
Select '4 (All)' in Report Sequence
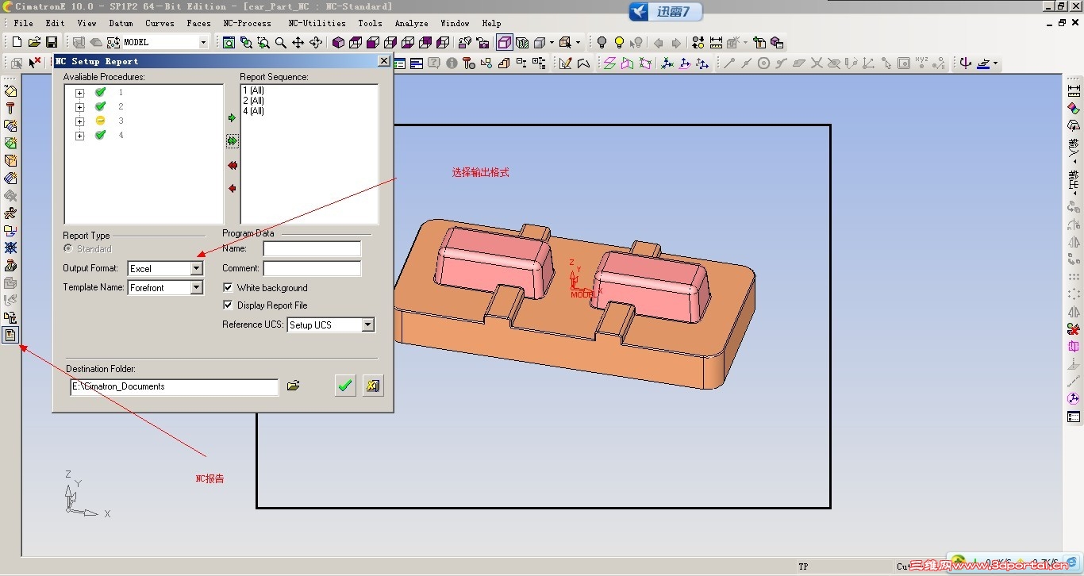[x=253, y=111]
